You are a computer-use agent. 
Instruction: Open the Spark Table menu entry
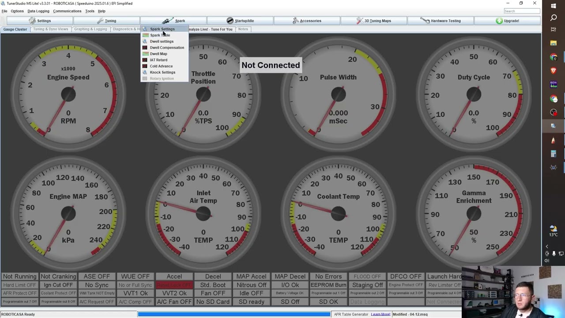point(164,35)
